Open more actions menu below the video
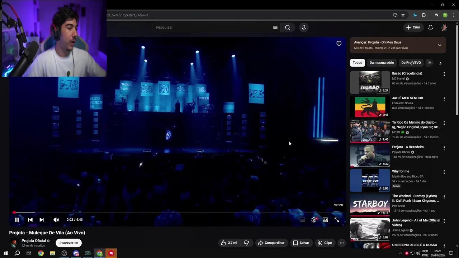The height and width of the screenshot is (258, 459). tap(342, 243)
